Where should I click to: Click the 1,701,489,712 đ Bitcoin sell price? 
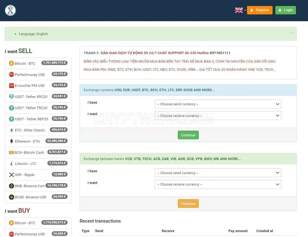(54, 63)
